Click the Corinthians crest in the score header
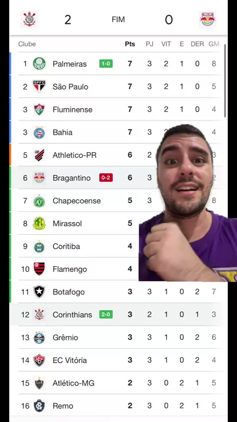 tap(29, 19)
